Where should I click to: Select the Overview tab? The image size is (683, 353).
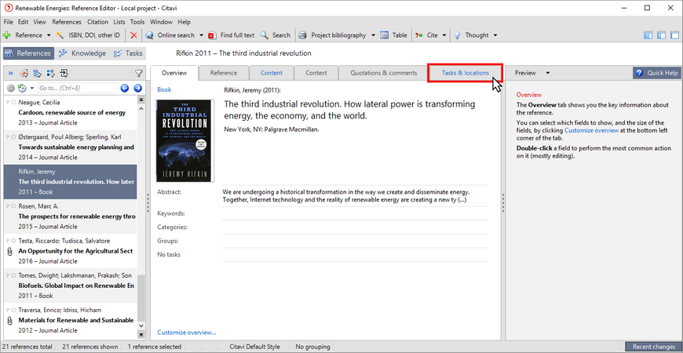[174, 73]
